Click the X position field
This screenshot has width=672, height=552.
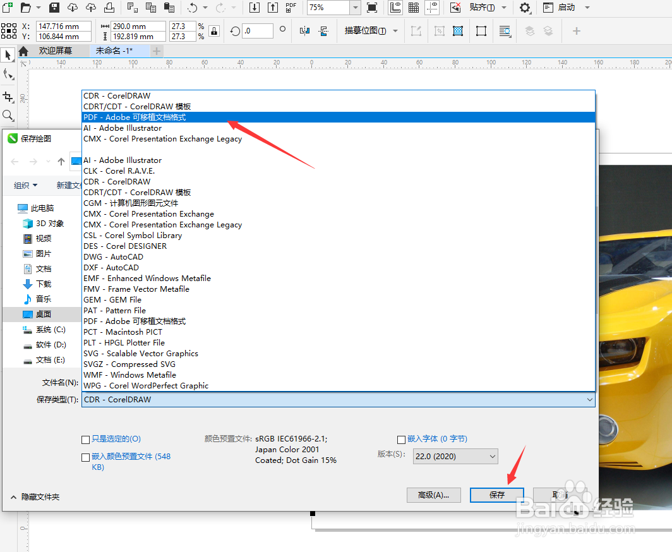(x=63, y=26)
